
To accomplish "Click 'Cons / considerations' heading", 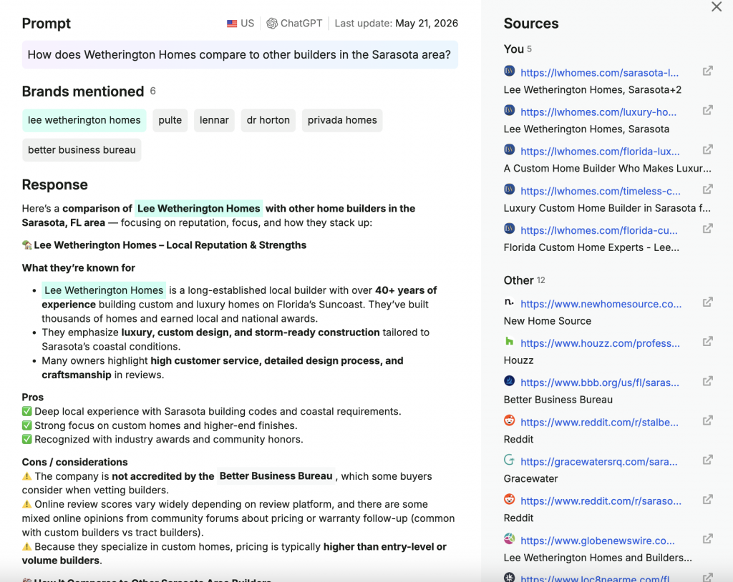I will click(x=74, y=462).
